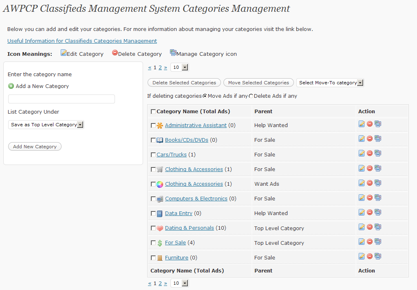
Task: Open the Dating & Personals category link
Action: pos(190,228)
